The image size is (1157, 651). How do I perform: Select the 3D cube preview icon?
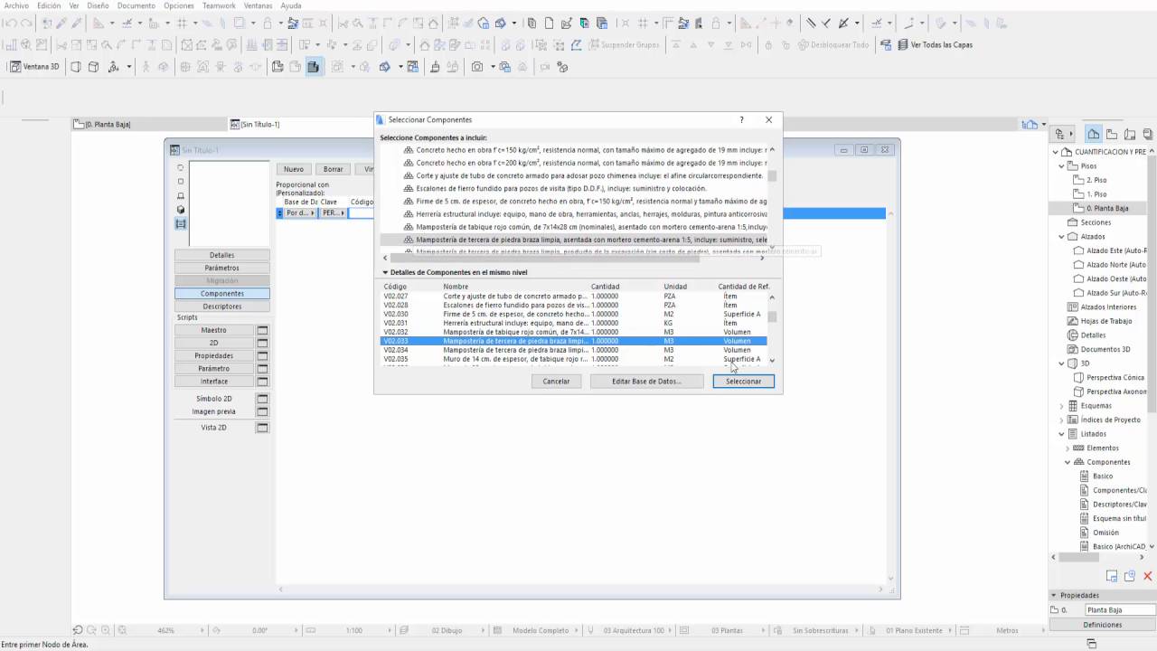[x=181, y=210]
